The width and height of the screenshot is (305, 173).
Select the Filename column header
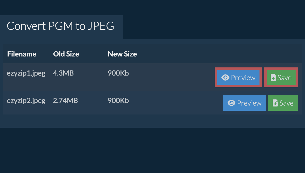tap(22, 54)
